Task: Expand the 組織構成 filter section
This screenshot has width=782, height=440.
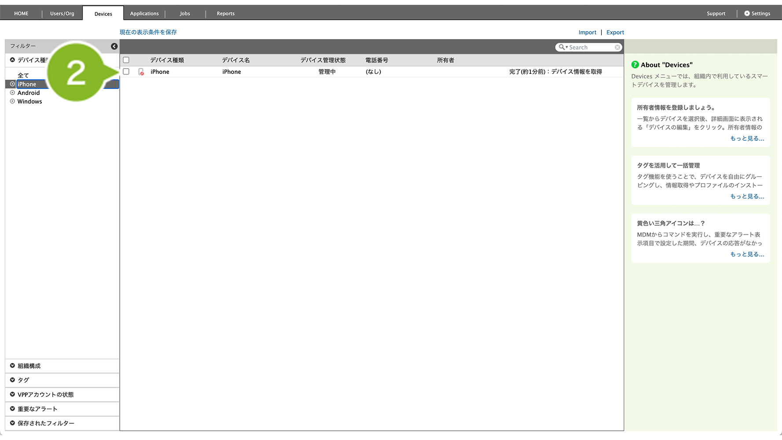Action: point(12,366)
